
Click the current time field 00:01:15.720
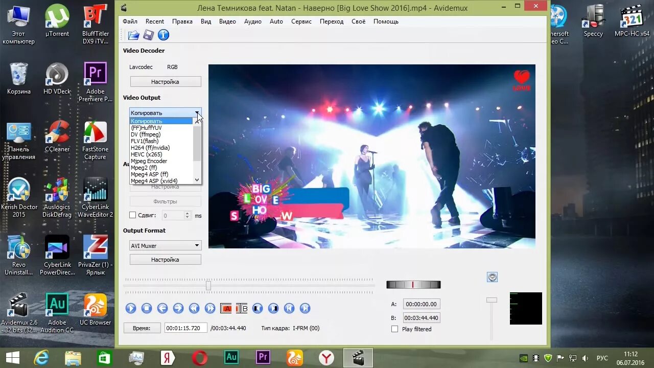point(186,328)
